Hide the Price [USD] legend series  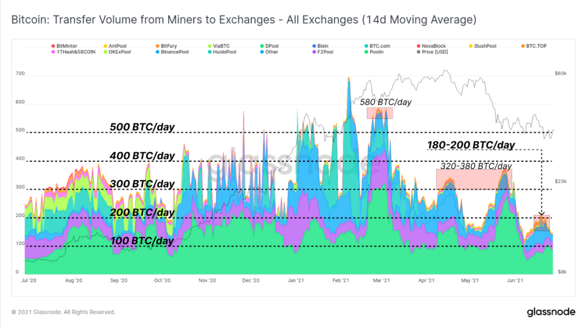coord(432,52)
